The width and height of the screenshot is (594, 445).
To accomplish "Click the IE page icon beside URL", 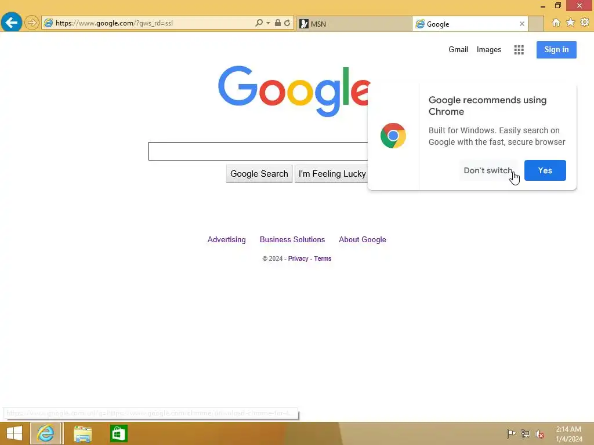I will pyautogui.click(x=48, y=23).
